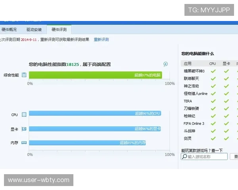Image resolution: width=238 pixels, height=190 pixels.
Task: Click the CPU checkmark for 斗战神
Action: [213, 131]
